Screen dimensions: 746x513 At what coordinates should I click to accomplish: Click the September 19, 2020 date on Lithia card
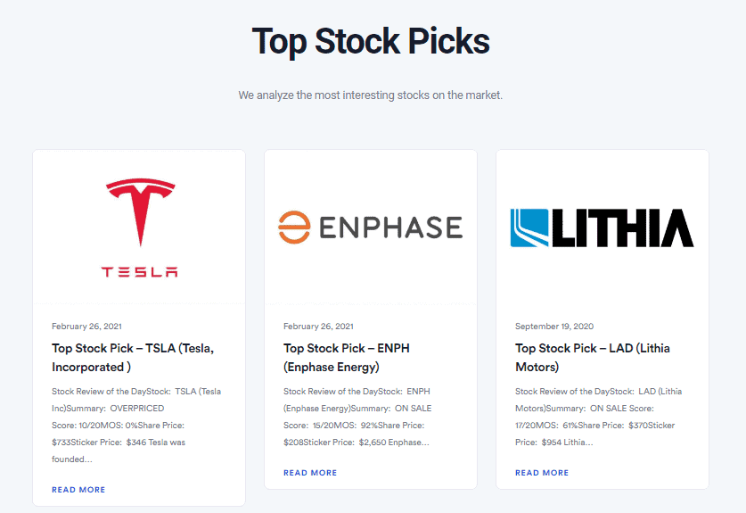554,327
